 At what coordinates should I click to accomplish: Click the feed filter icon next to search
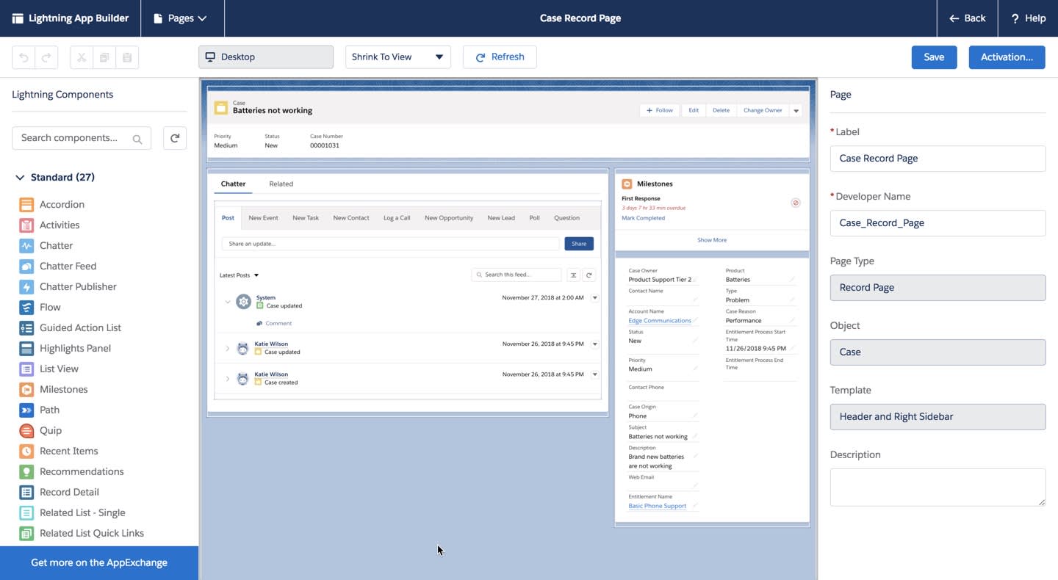573,275
